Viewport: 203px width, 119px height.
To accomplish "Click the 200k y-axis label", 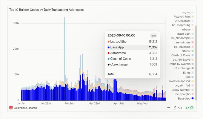I will tap(16, 49).
